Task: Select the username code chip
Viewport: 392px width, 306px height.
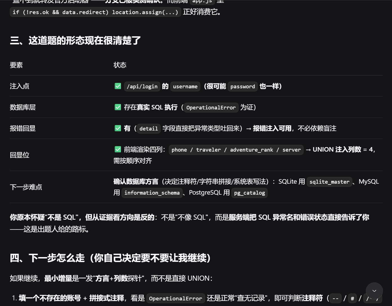Action: pos(185,86)
